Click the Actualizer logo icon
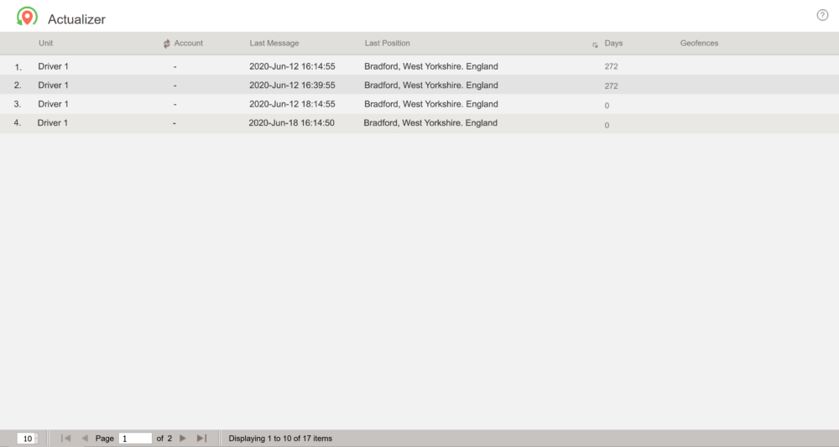Image resolution: width=839 pixels, height=447 pixels. click(x=27, y=17)
